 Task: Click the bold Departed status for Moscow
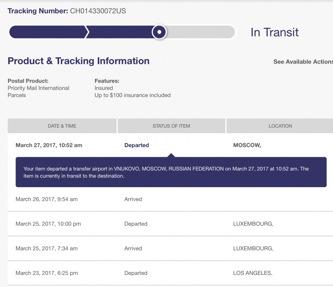pyautogui.click(x=137, y=145)
